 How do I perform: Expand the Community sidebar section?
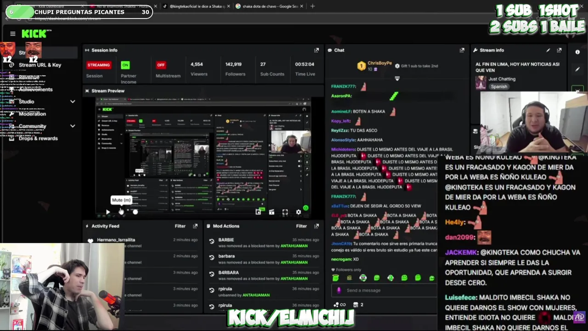point(73,126)
